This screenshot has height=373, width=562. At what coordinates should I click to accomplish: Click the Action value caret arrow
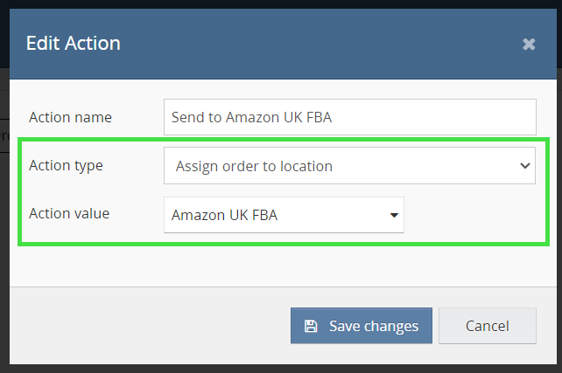pyautogui.click(x=394, y=215)
